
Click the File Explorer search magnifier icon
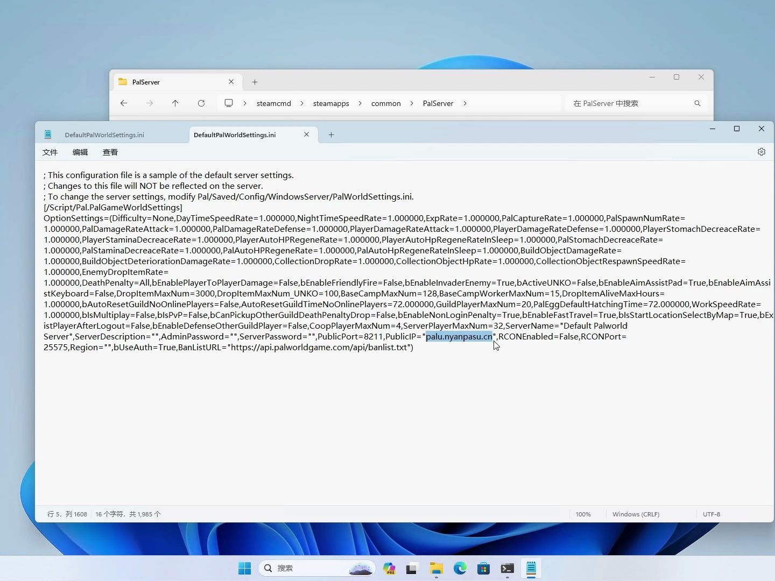click(697, 103)
